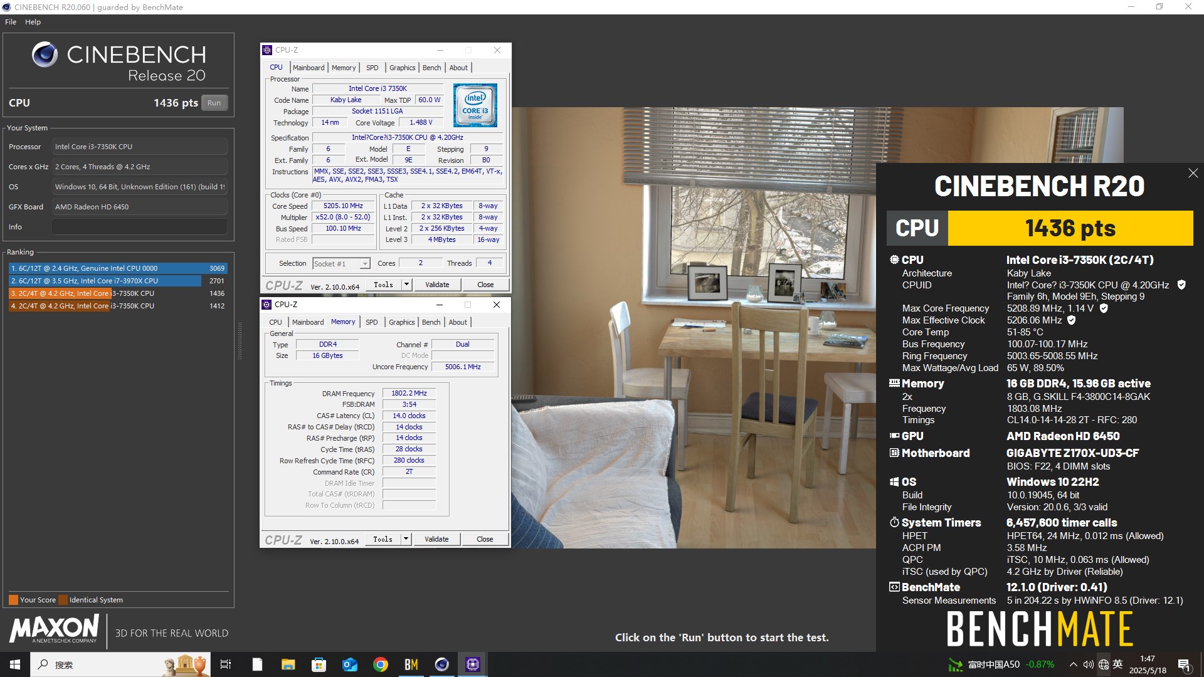Click the Intel Core i3 logo in CPU-Z
This screenshot has height=677, width=1204.
(x=475, y=105)
